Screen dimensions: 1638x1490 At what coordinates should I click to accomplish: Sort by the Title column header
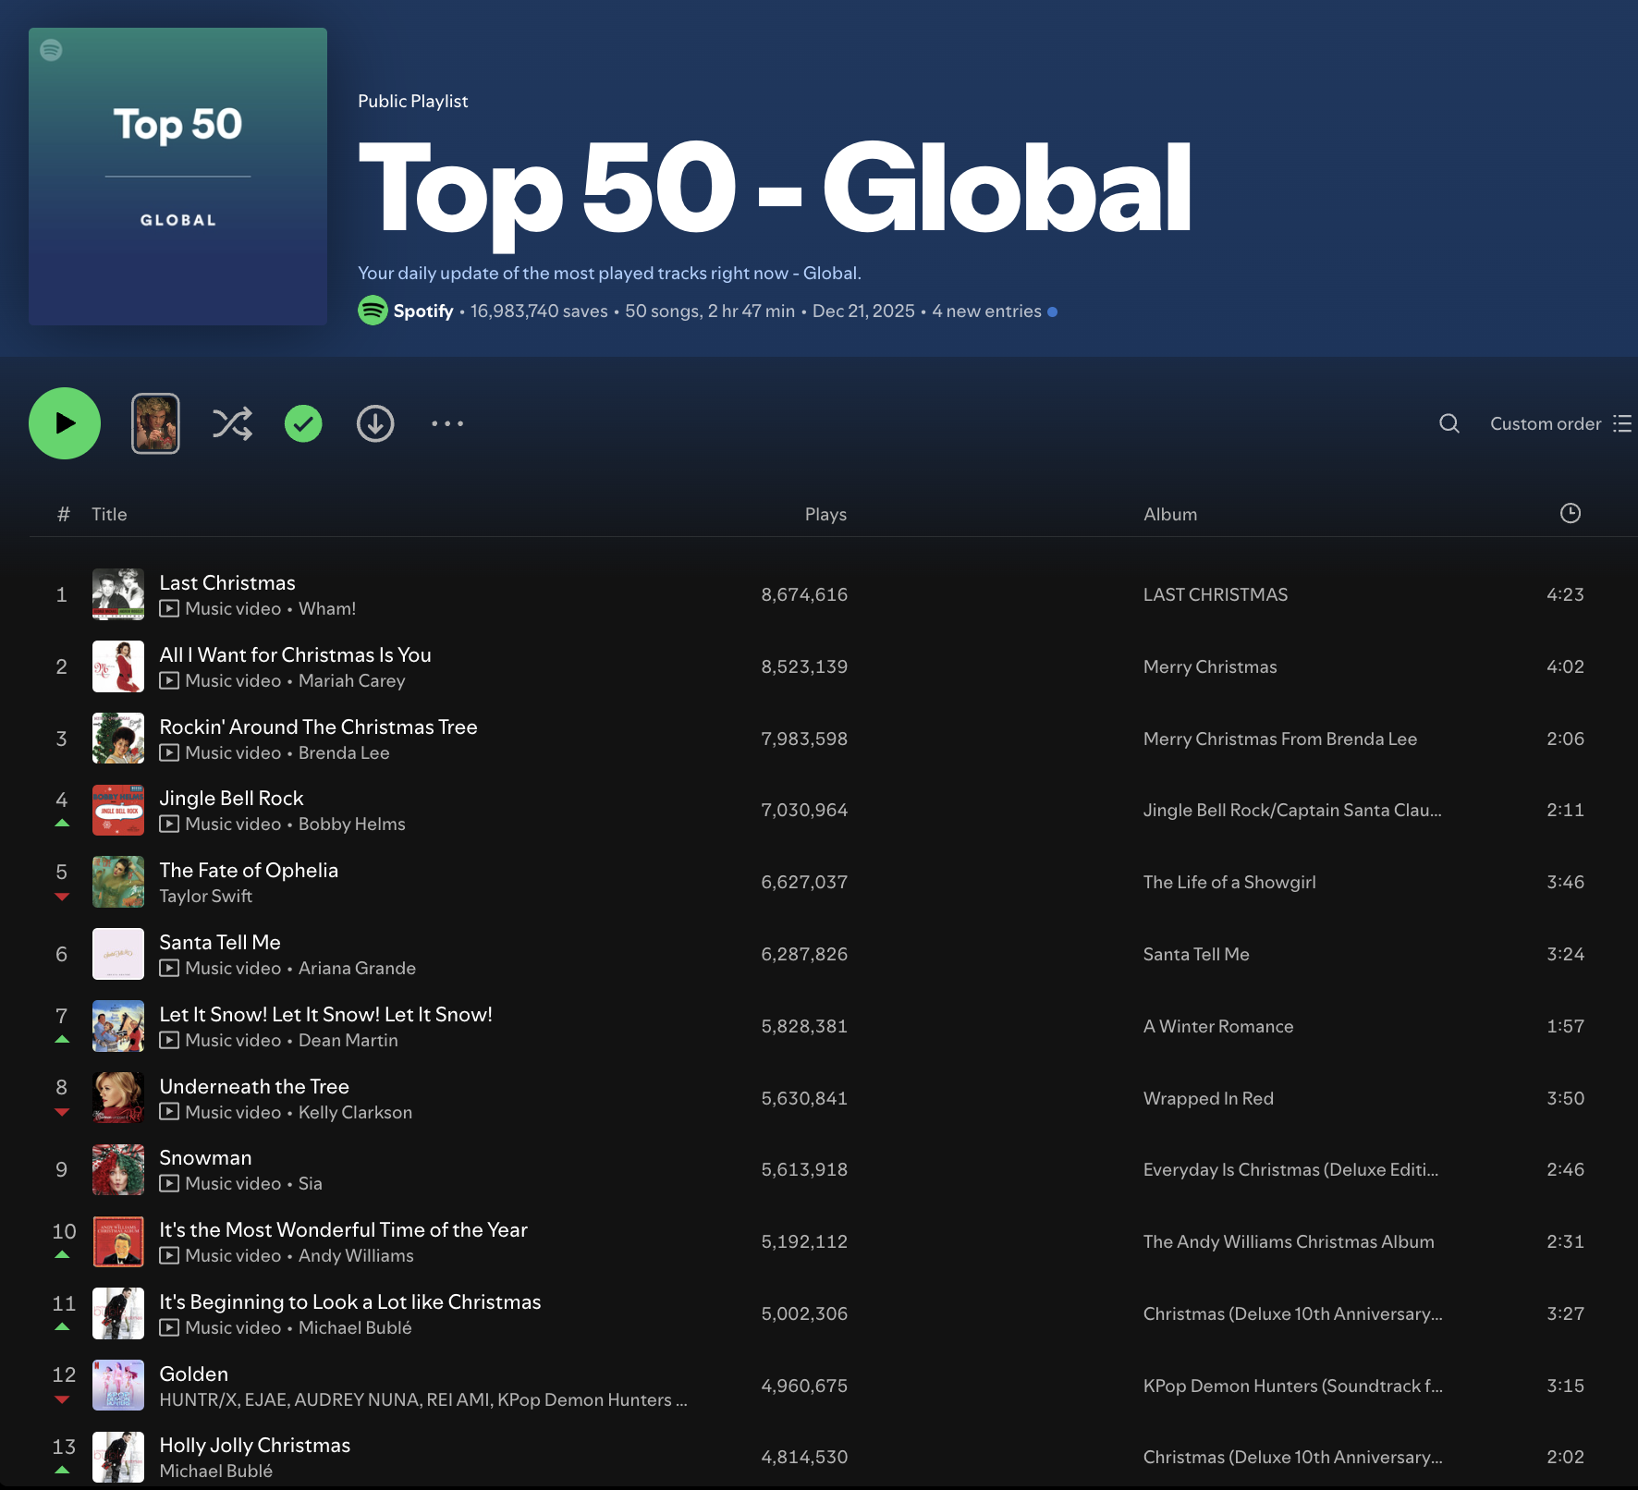(x=109, y=514)
